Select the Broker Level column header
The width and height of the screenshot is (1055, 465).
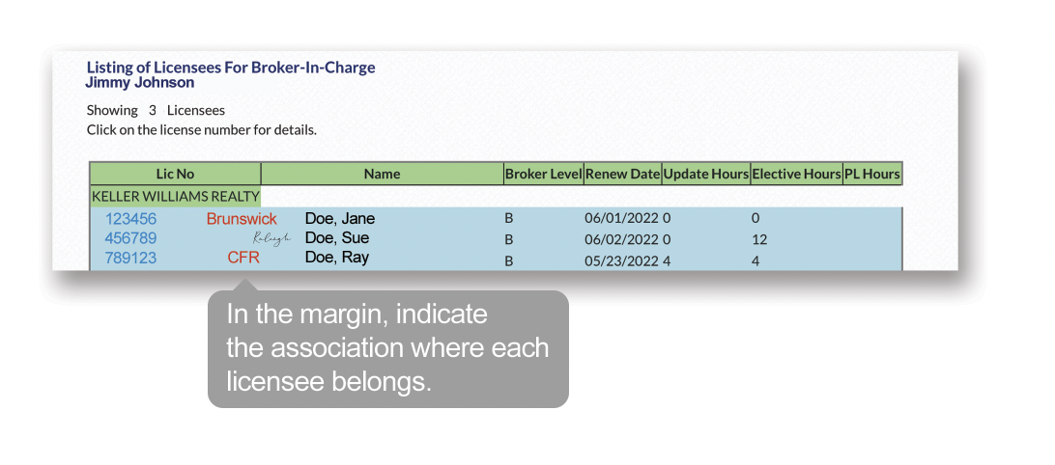pos(543,175)
